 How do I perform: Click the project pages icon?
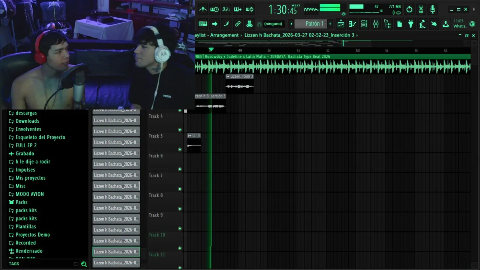pyautogui.click(x=399, y=24)
